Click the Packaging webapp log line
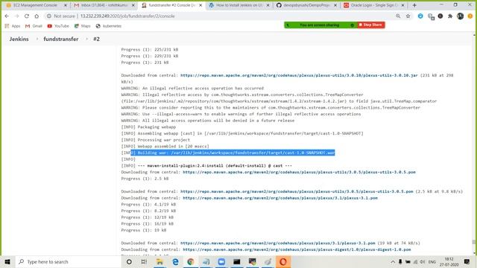Image resolution: width=477 pixels, height=268 pixels. point(148,127)
